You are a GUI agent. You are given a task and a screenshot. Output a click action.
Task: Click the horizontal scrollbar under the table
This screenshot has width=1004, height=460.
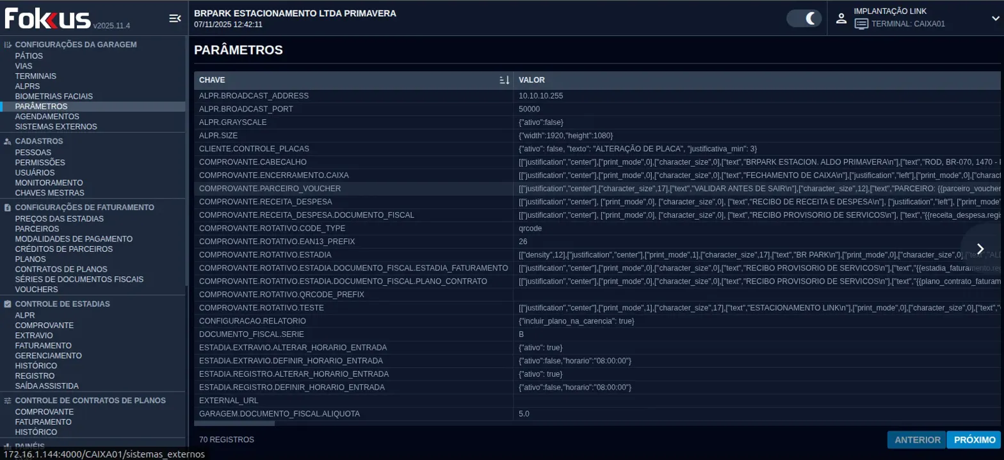(234, 423)
